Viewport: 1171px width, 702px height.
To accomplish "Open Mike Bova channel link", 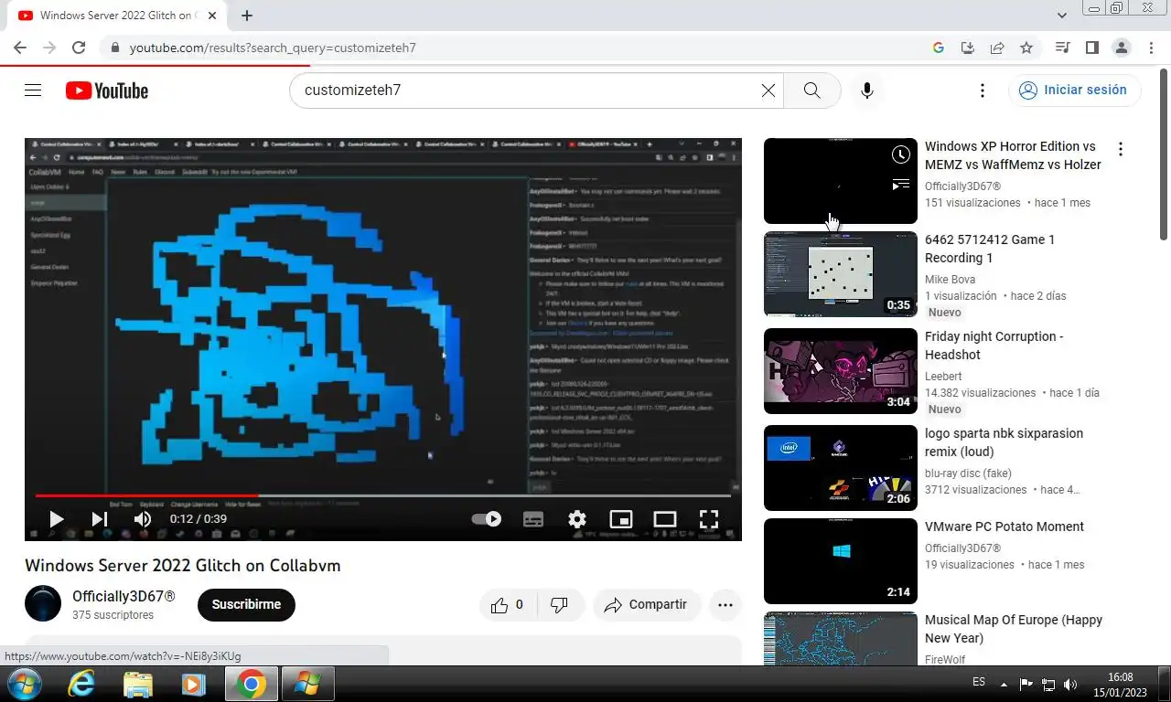I will coord(950,280).
